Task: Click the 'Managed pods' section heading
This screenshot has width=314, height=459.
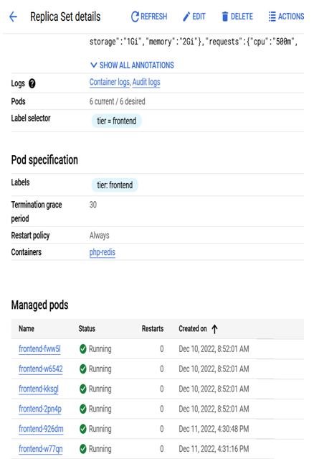Action: [39, 305]
